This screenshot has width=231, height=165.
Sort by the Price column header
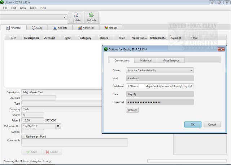[122, 37]
